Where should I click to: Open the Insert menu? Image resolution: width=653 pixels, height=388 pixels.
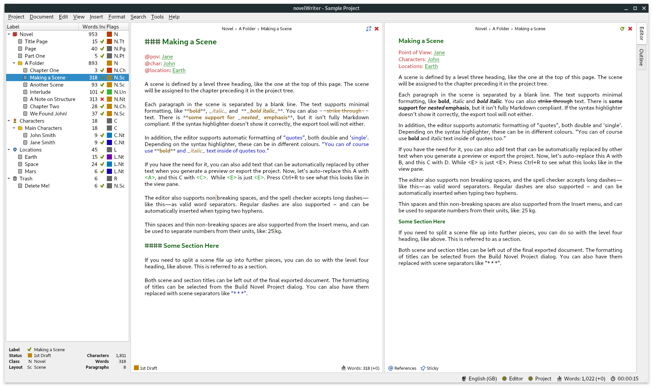[96, 17]
